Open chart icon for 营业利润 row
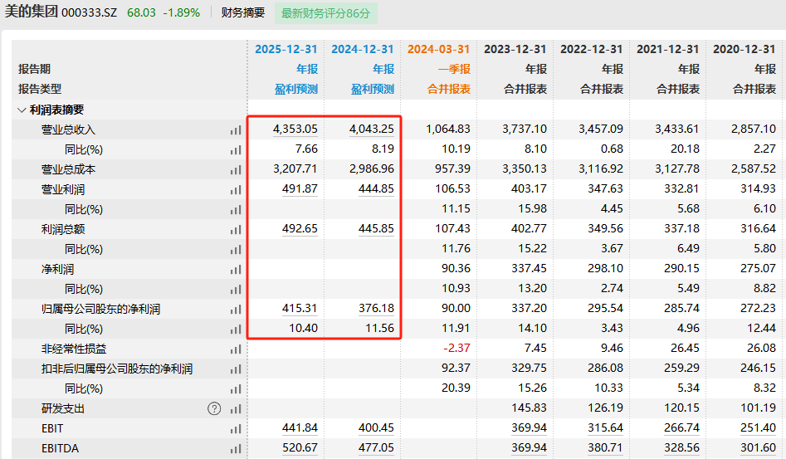786x459 pixels. click(x=236, y=190)
